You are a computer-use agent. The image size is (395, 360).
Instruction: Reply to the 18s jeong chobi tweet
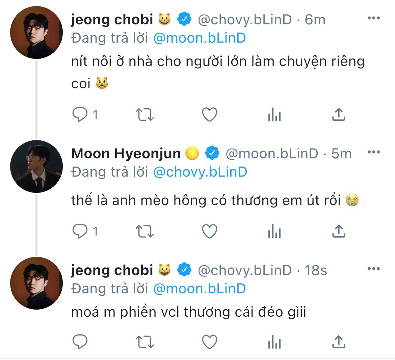pyautogui.click(x=80, y=342)
